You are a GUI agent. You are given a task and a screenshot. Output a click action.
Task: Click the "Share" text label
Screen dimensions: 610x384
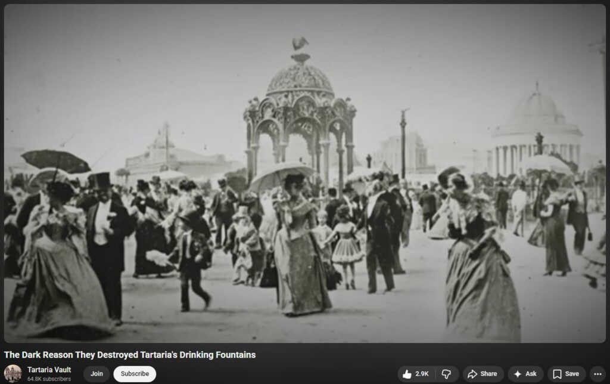tap(488, 374)
